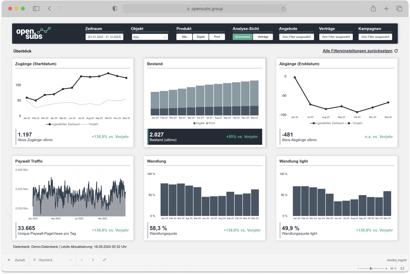Click the Zeitraum date range field
410x274 pixels.
tap(104, 37)
